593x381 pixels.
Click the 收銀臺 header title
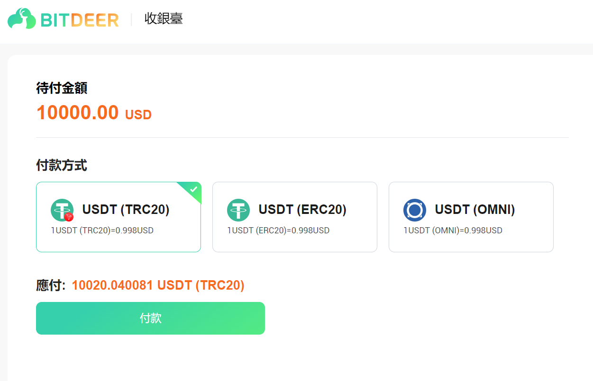(x=164, y=19)
